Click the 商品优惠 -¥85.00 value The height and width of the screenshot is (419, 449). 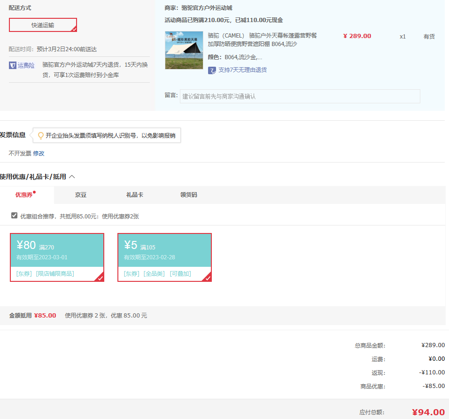pos(434,386)
